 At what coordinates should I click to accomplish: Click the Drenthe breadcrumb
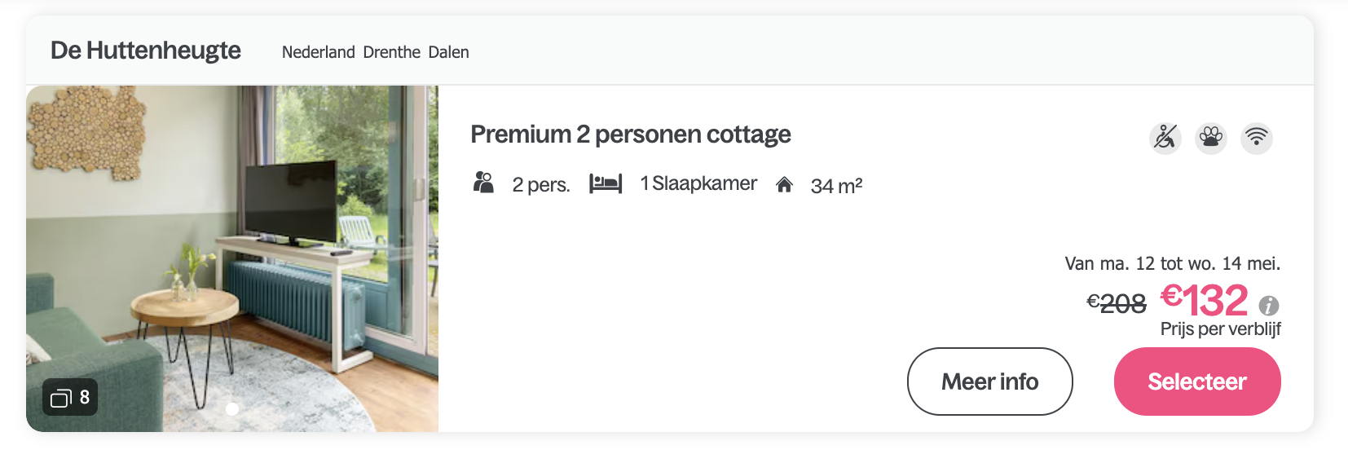click(391, 52)
